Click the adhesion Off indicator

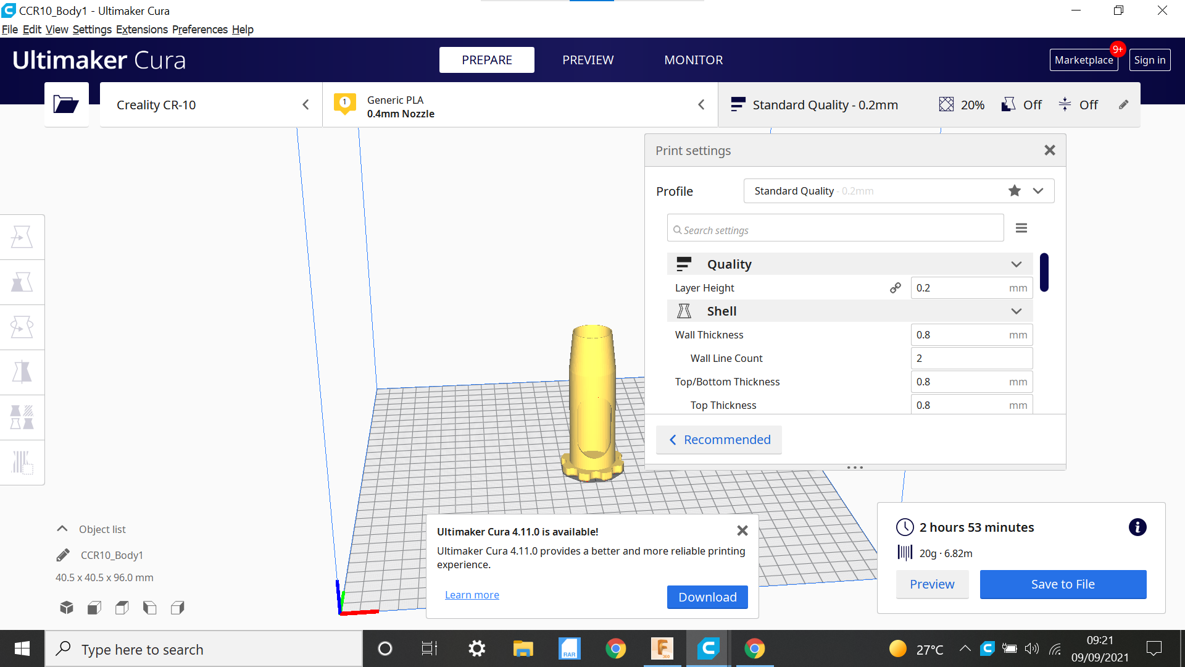click(x=1078, y=104)
